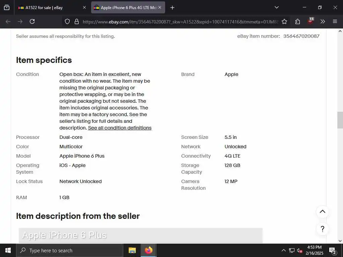Click the Item specifics heading
This screenshot has width=343, height=257.
(44, 60)
